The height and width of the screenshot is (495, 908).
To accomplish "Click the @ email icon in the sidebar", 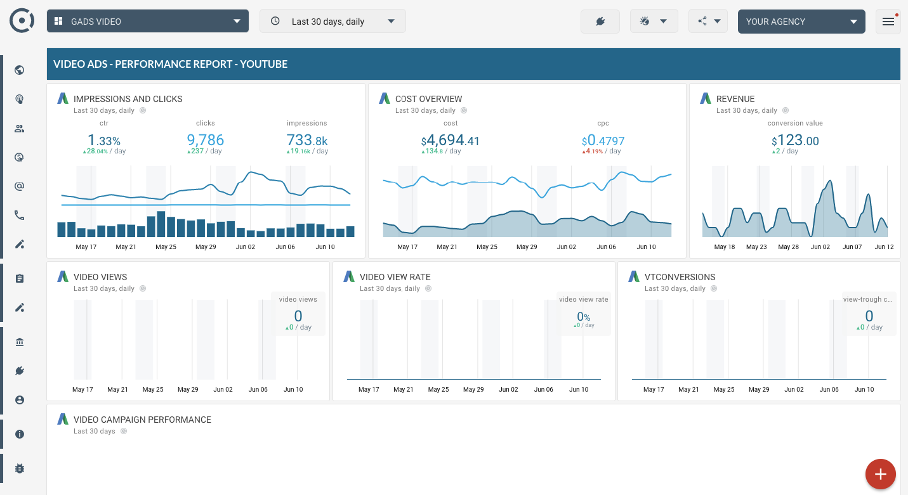I will (x=19, y=186).
